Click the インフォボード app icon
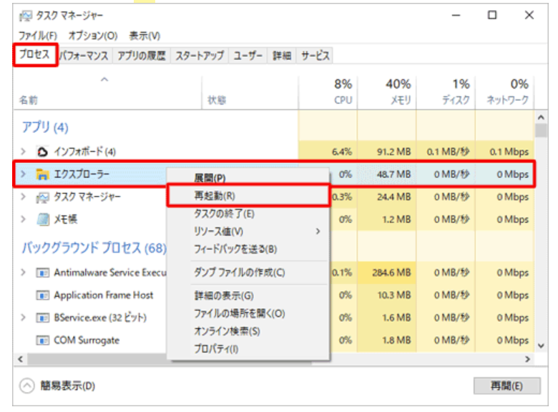This screenshot has height=412, width=558. [42, 152]
